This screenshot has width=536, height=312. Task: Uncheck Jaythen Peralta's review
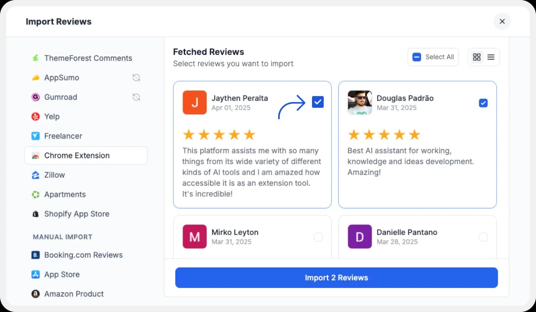(317, 102)
